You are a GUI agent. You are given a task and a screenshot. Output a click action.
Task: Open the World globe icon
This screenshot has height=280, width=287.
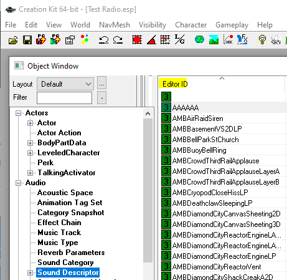click(199, 39)
